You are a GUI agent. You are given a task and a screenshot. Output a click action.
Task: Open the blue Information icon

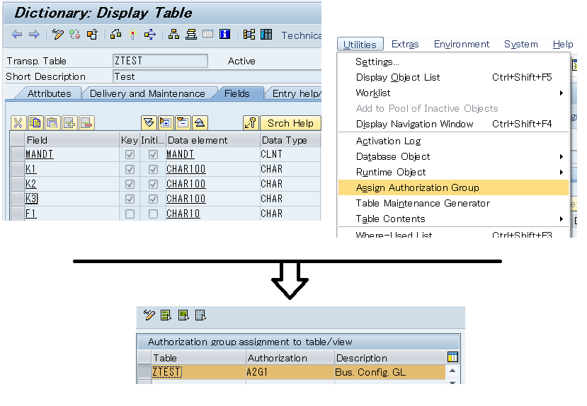tap(224, 35)
